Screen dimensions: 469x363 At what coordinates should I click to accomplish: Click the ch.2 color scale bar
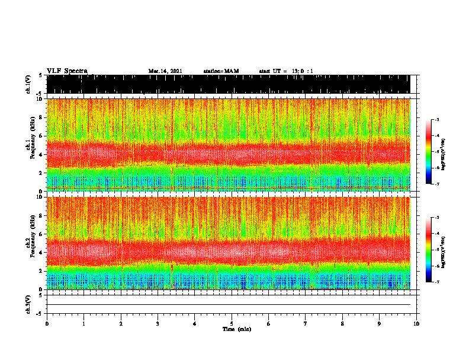pyautogui.click(x=429, y=250)
